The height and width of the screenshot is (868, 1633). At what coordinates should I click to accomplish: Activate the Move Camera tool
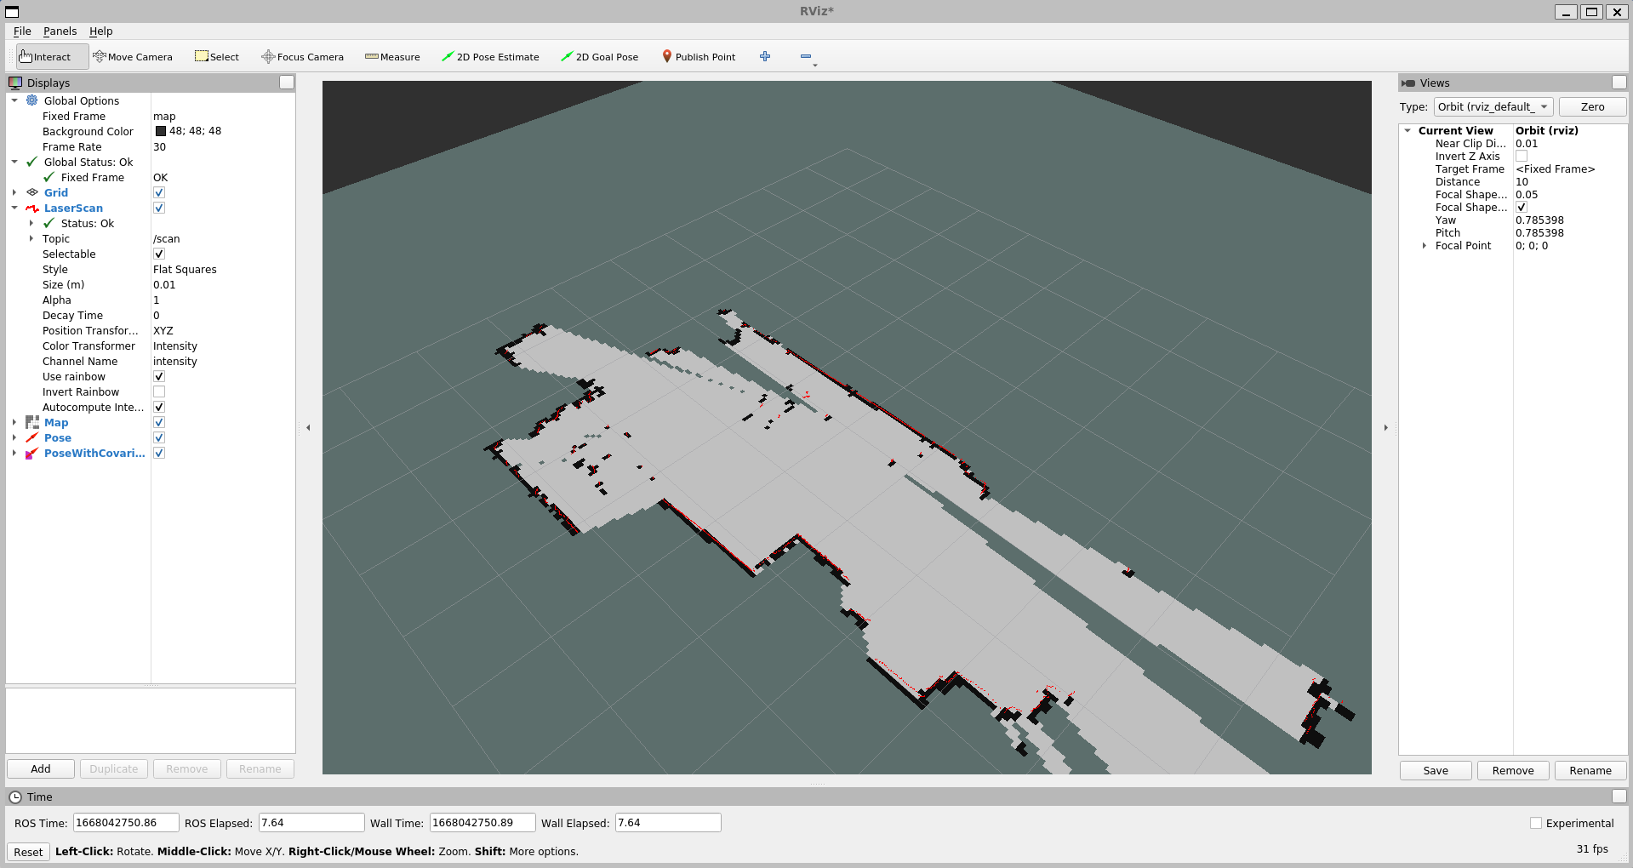coord(133,57)
